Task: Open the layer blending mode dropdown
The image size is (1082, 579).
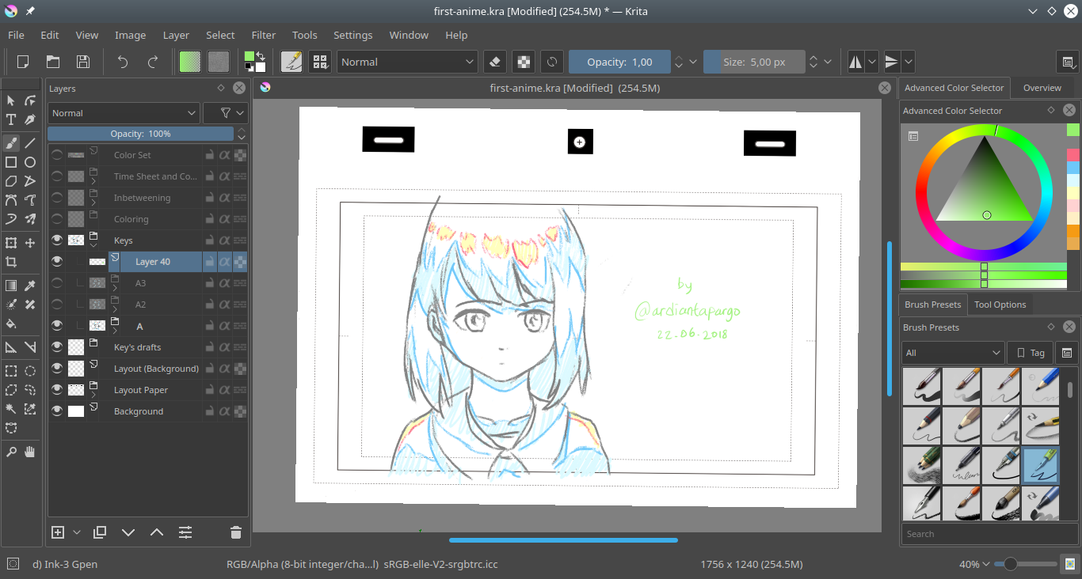Action: point(123,113)
